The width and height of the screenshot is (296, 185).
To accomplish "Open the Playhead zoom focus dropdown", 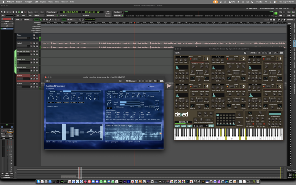I will pos(291,19).
